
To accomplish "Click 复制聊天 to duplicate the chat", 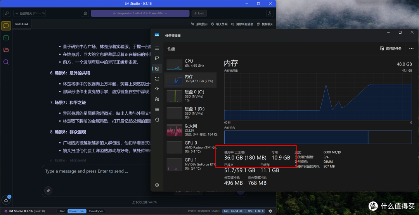I will point(265,24).
